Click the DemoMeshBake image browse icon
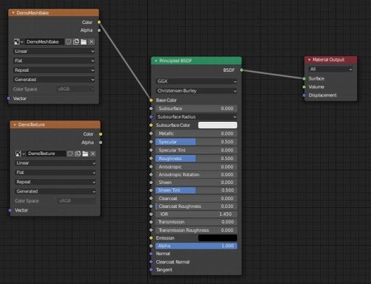This screenshot has height=284, width=371. point(18,42)
